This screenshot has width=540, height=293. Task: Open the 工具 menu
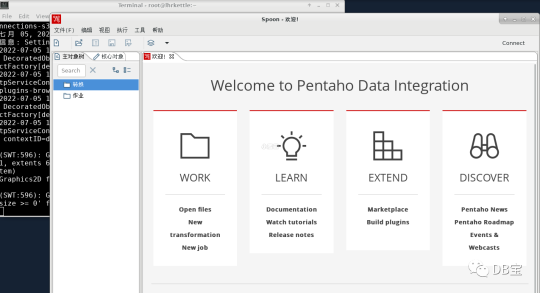point(140,30)
